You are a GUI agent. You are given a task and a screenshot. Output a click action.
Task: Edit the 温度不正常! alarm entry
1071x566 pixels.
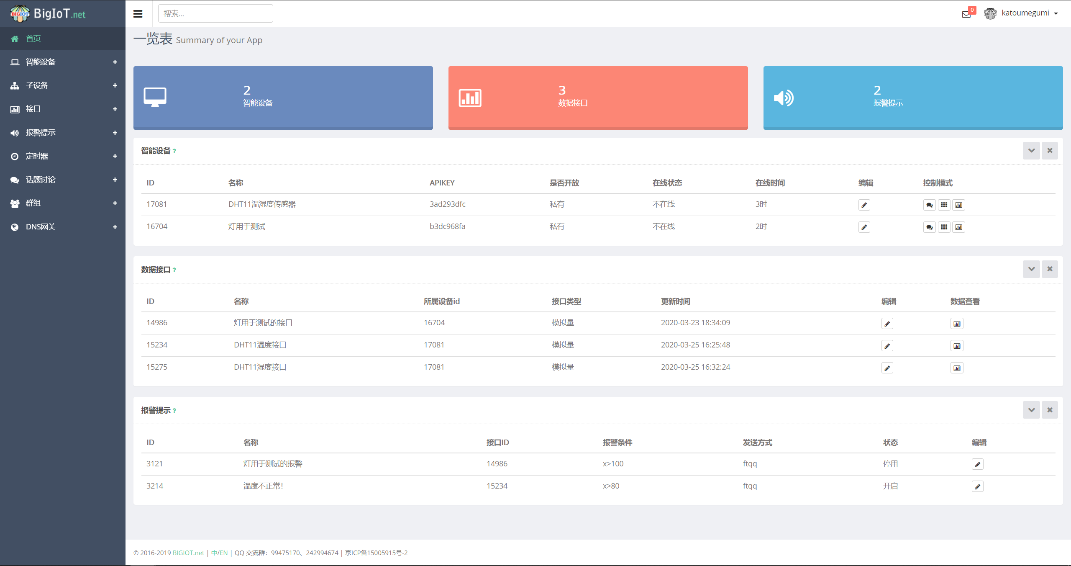click(977, 486)
